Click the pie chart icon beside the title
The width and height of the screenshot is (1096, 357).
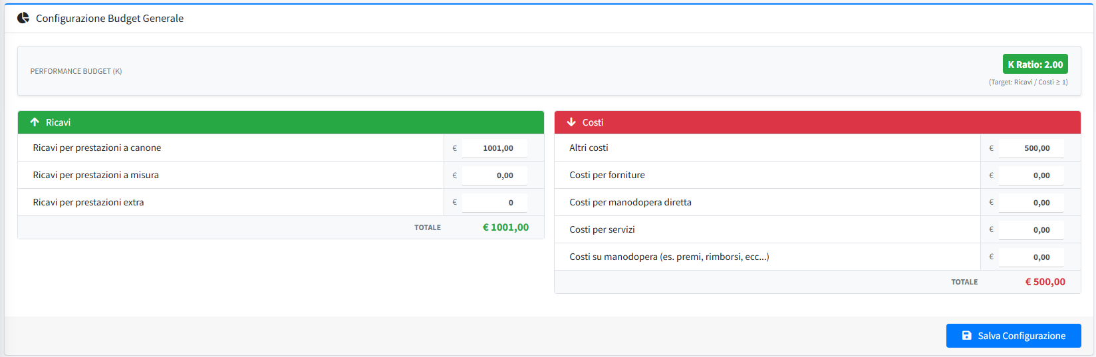(23, 18)
